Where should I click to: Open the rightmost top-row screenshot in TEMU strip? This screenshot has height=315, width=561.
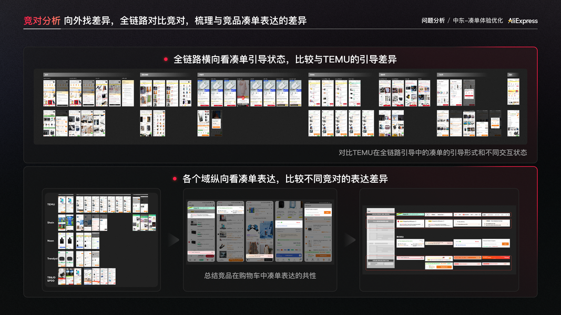click(513, 92)
